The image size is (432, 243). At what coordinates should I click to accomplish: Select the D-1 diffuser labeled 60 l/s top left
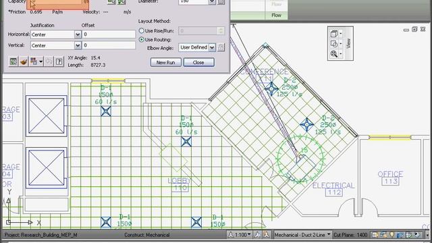point(106,111)
